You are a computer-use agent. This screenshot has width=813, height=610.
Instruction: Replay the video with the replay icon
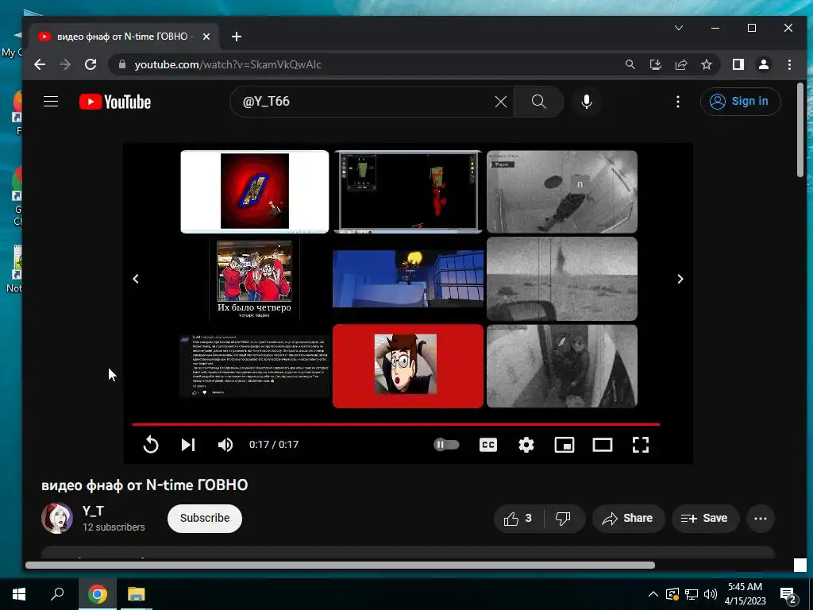pos(151,445)
